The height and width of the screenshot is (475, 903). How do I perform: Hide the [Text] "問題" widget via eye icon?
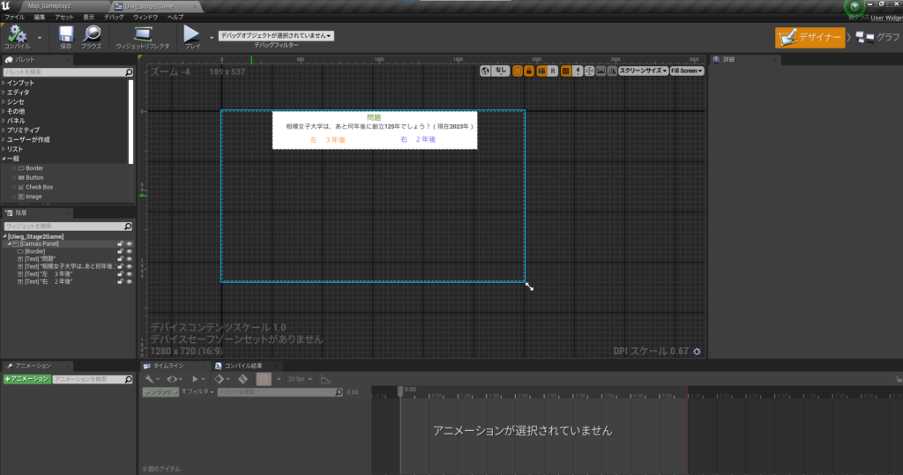coord(129,258)
